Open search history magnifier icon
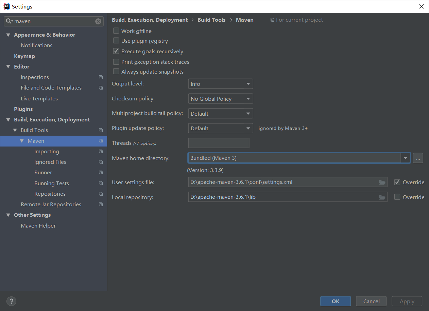Image resolution: width=429 pixels, height=311 pixels. (10, 21)
